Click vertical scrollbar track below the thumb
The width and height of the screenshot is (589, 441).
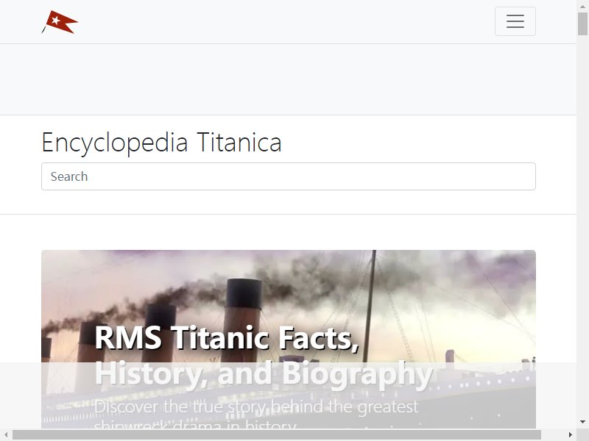[x=582, y=225]
